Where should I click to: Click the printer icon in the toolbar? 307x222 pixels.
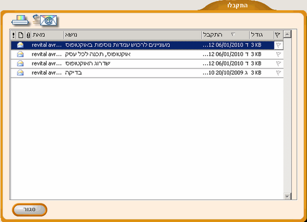click(x=20, y=20)
